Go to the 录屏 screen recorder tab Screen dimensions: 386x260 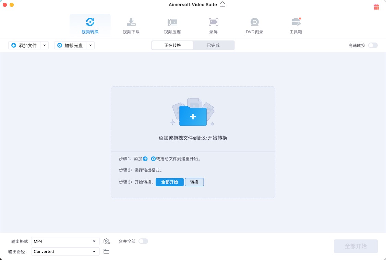214,25
